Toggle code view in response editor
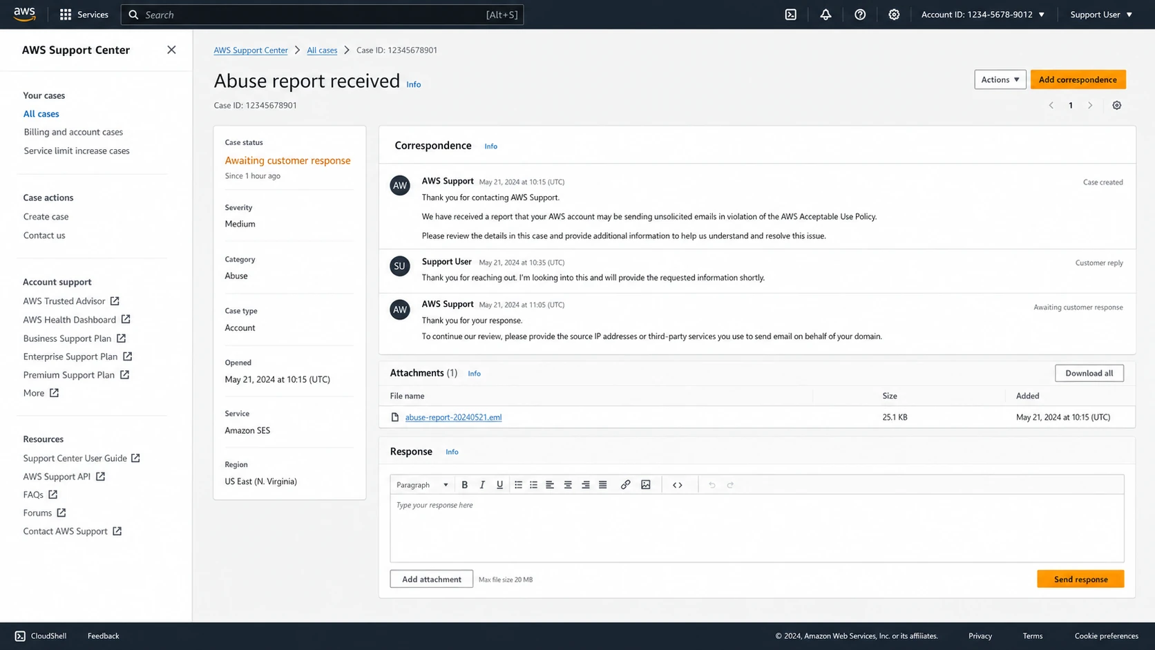1155x650 pixels. pyautogui.click(x=678, y=485)
